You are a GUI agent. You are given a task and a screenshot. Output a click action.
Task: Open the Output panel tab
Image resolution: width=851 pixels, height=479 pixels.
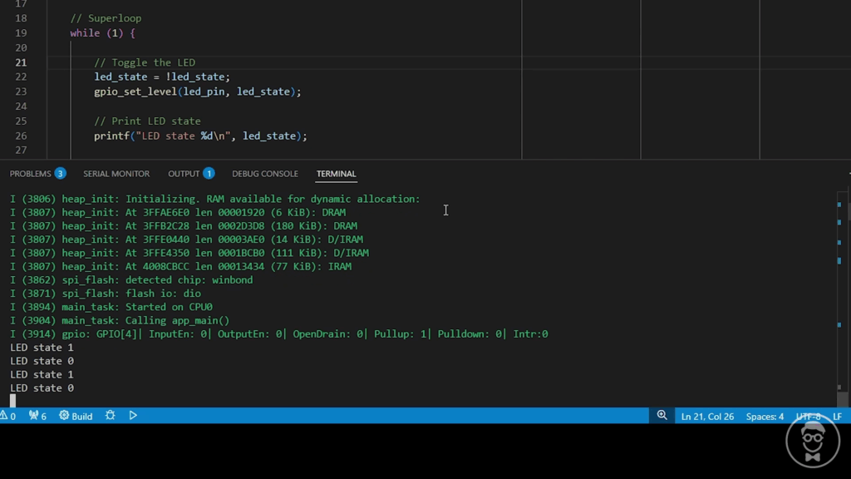(x=184, y=174)
